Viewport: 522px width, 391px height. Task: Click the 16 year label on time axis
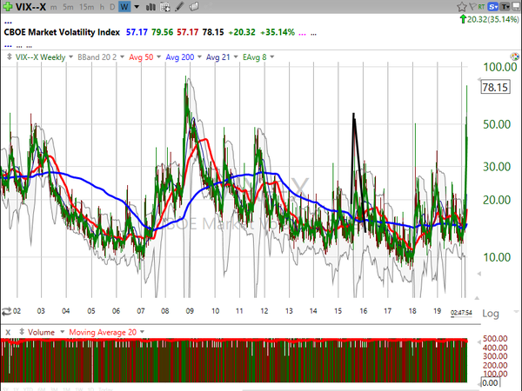click(x=363, y=311)
